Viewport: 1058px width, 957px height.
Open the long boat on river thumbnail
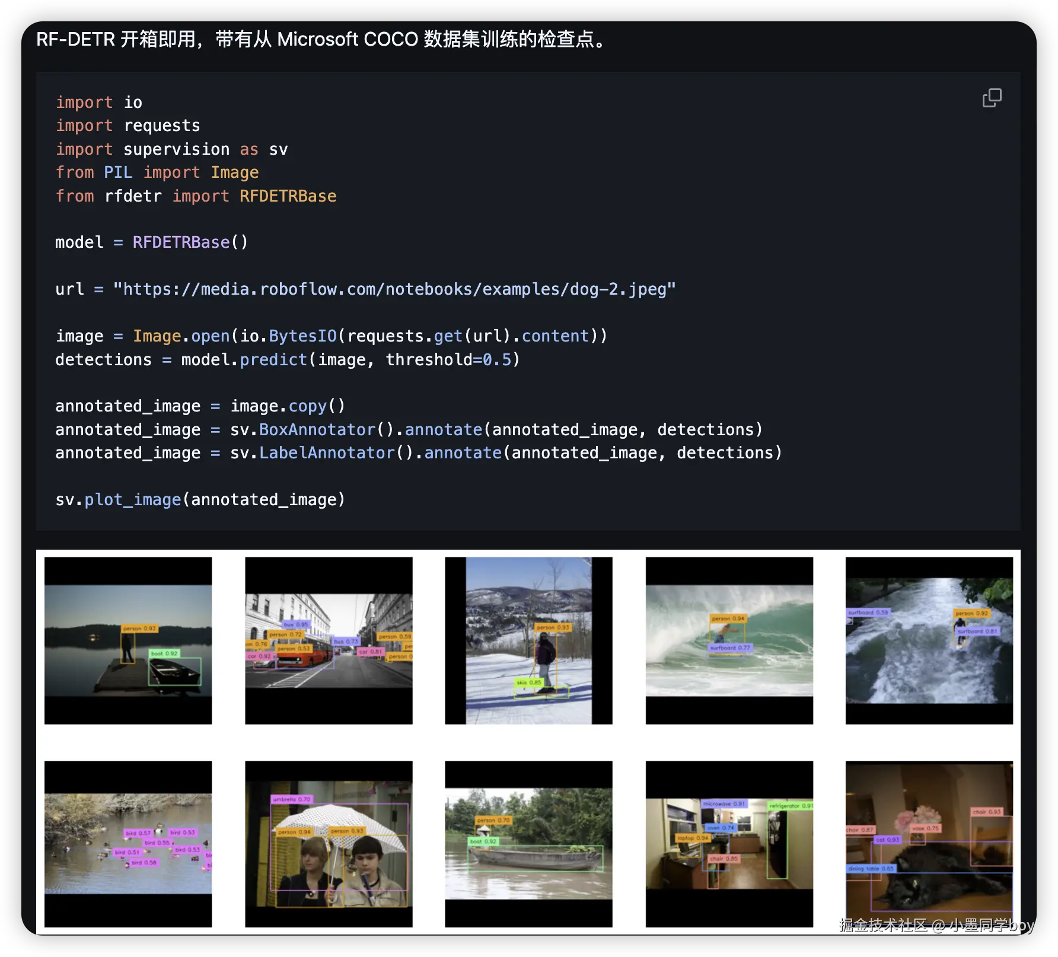[x=528, y=844]
